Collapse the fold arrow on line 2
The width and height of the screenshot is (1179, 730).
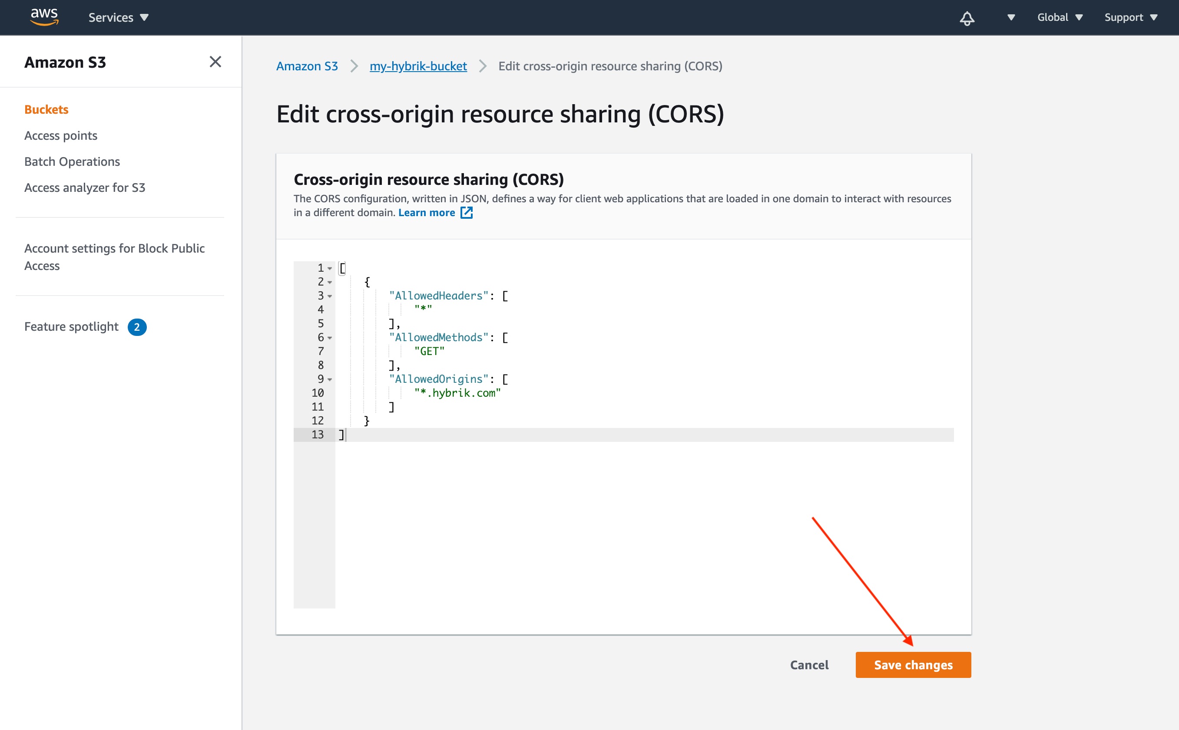(x=330, y=283)
